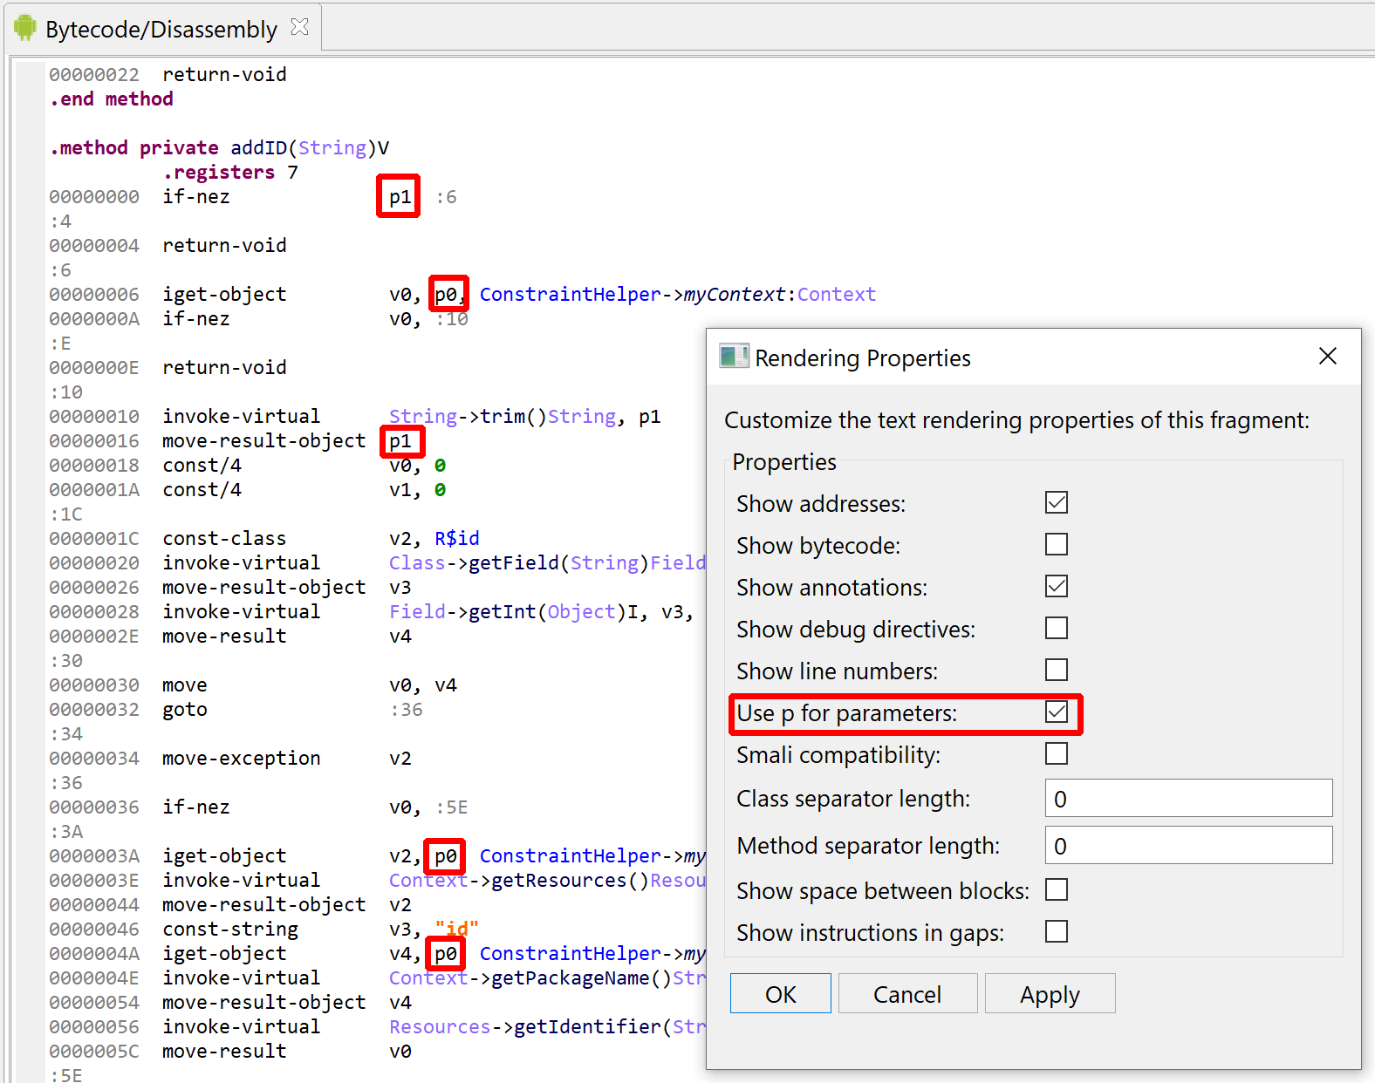Click the 'move-exception' instruction at 00000034

(x=241, y=758)
